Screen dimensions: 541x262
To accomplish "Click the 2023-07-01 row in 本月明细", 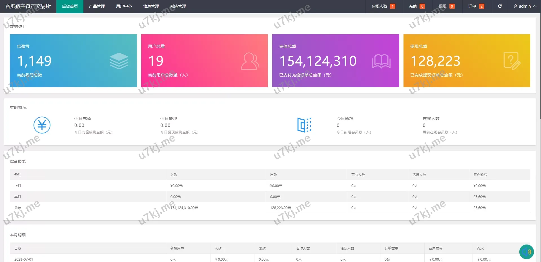I will (24, 259).
